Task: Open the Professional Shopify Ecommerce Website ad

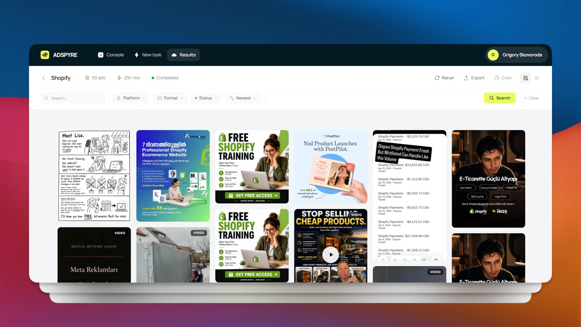Action: click(x=173, y=176)
